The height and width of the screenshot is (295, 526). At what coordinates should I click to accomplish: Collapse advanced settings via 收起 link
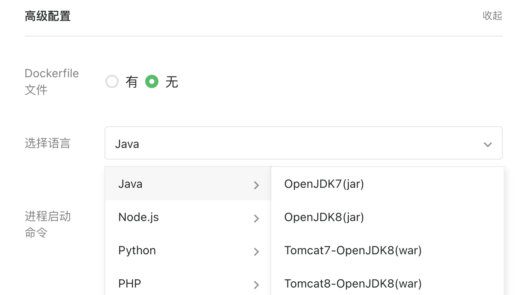tap(492, 16)
